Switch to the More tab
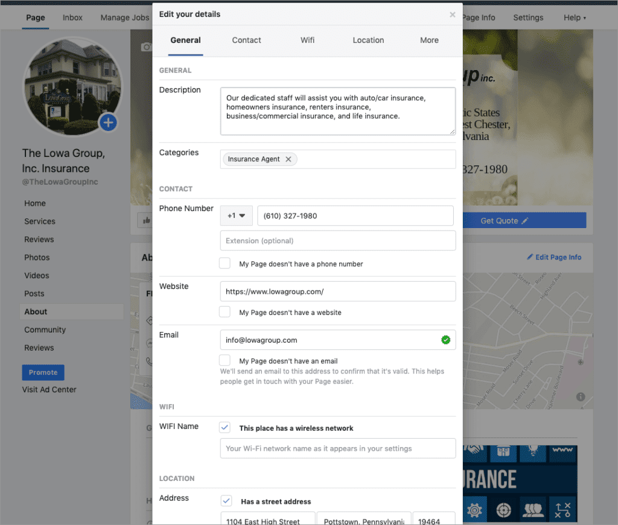This screenshot has width=618, height=525. click(429, 40)
